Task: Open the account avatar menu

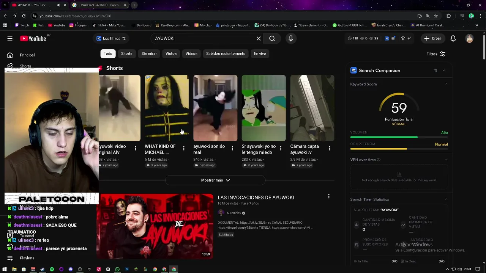Action: pyautogui.click(x=470, y=38)
